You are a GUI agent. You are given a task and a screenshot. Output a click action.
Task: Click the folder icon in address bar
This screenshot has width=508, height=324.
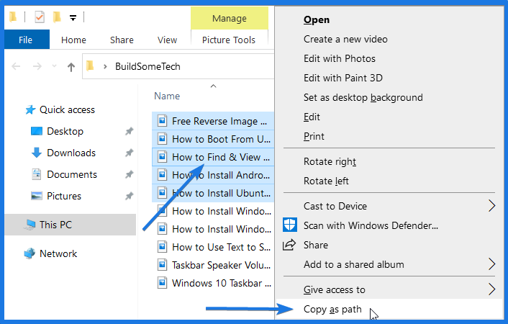90,66
